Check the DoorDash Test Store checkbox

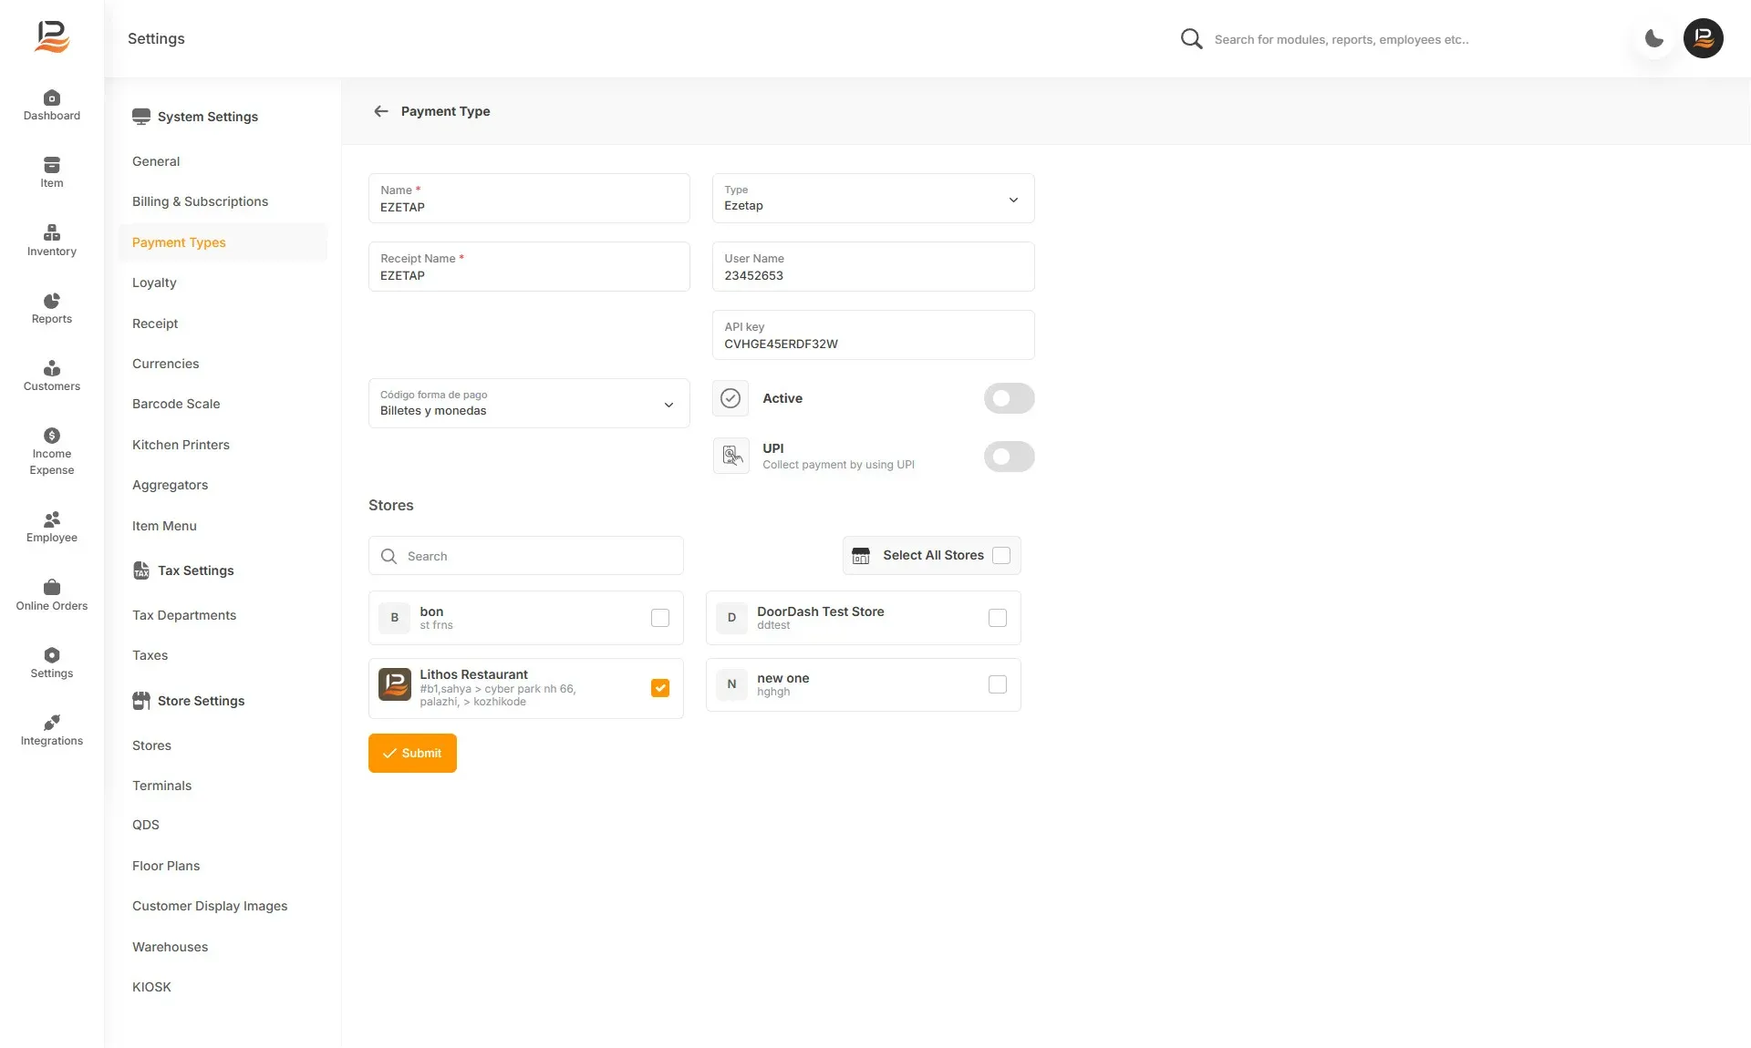[x=998, y=618]
